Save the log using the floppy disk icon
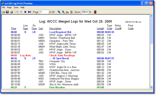Screen dimensions: 156x95 pos(7,12)
